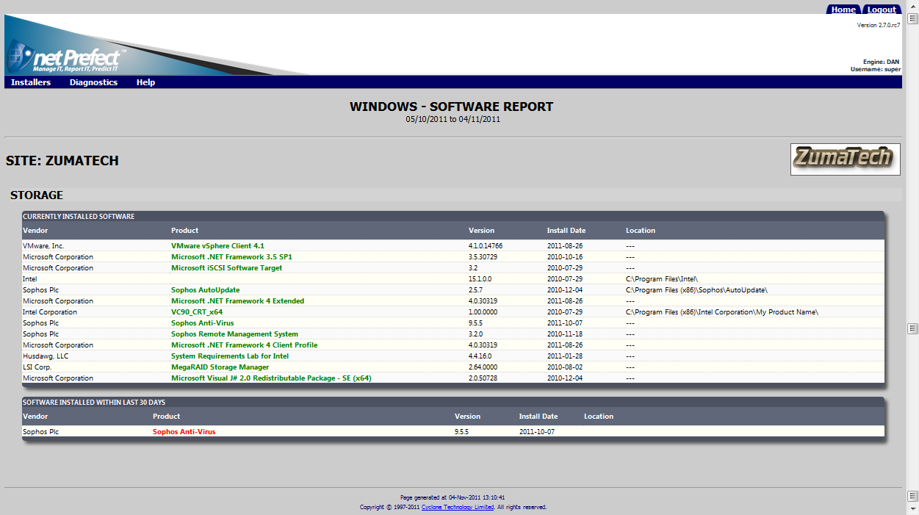Screen dimensions: 919x515
Task: Select version value "2.64.0000"
Action: (483, 367)
